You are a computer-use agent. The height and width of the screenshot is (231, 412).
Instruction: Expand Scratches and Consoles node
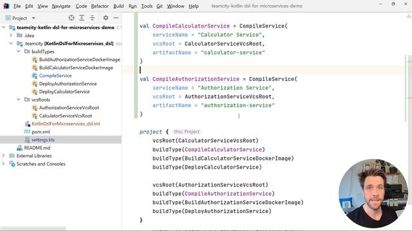3,164
